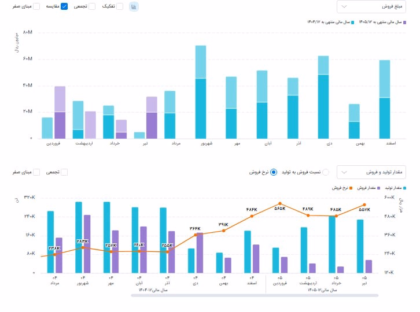Click the شهریور bar in top chart

201,92
